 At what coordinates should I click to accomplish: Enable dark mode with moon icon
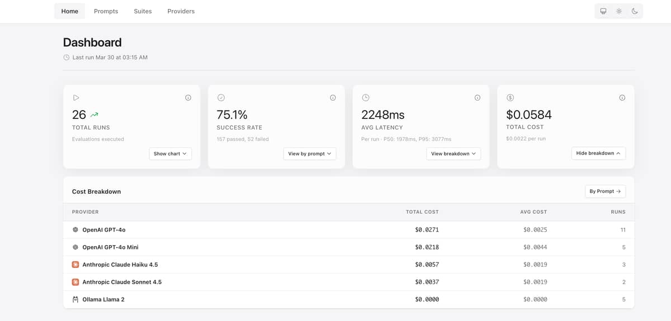635,11
